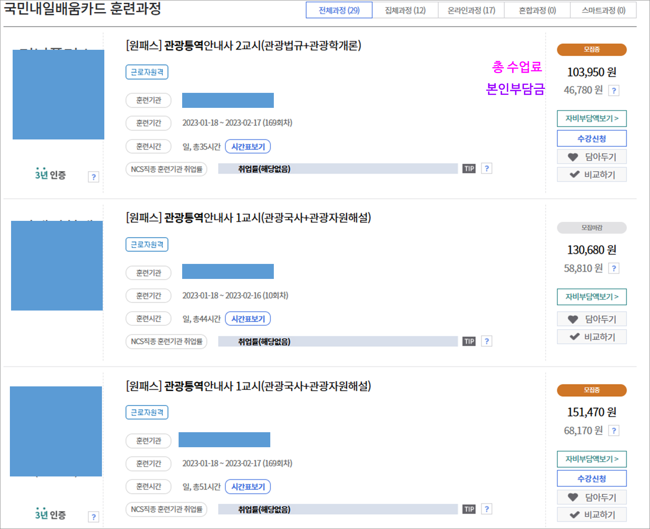This screenshot has height=529, width=650.
Task: Click the 근로자원격 badge on the first course
Action: [x=147, y=72]
